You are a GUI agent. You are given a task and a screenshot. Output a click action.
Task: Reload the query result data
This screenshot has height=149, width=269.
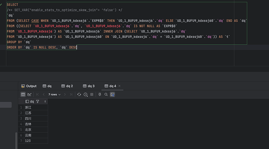coord(79,94)
